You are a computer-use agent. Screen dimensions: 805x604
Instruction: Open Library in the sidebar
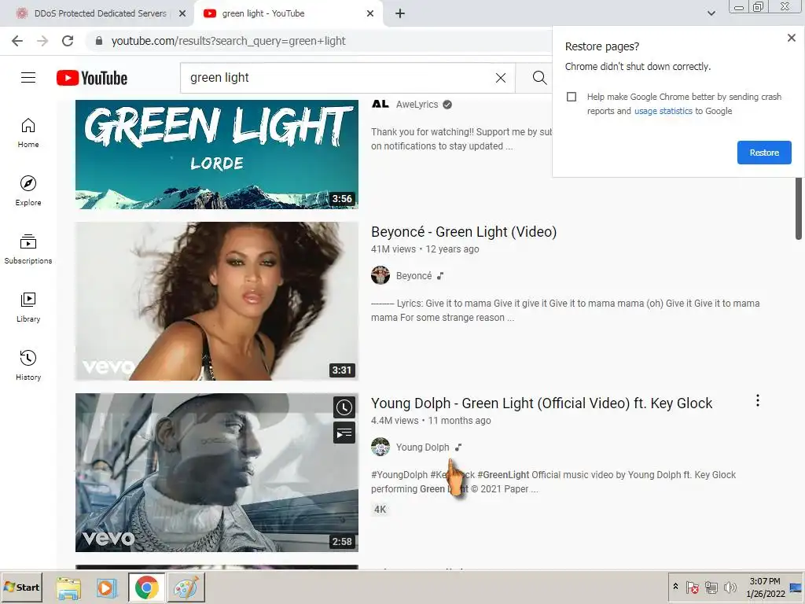(28, 308)
